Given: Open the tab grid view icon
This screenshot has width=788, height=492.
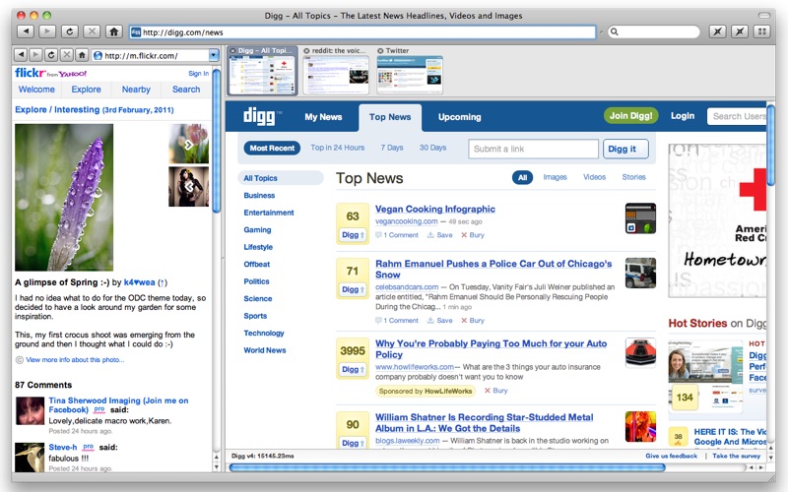Looking at the screenshot, I should (x=761, y=32).
